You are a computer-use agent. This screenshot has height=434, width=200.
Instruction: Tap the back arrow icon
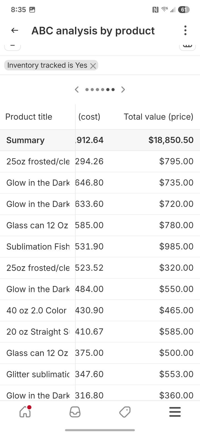(15, 31)
